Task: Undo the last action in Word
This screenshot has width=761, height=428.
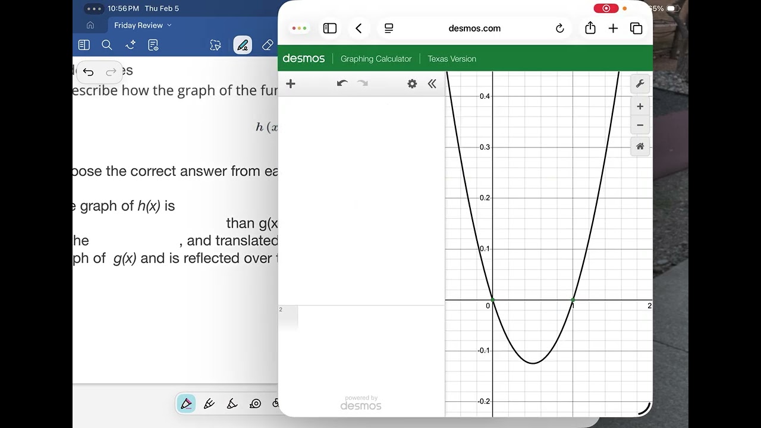Action: [x=88, y=72]
